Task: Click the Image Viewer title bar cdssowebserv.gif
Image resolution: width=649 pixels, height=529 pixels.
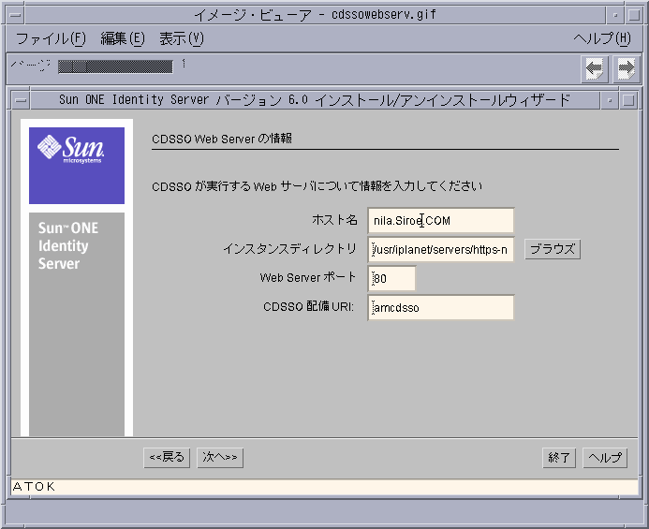Action: click(x=315, y=15)
